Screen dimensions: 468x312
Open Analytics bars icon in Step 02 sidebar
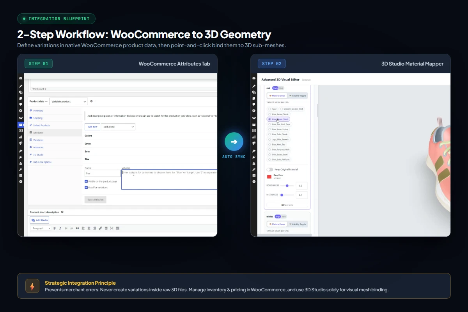point(254,137)
